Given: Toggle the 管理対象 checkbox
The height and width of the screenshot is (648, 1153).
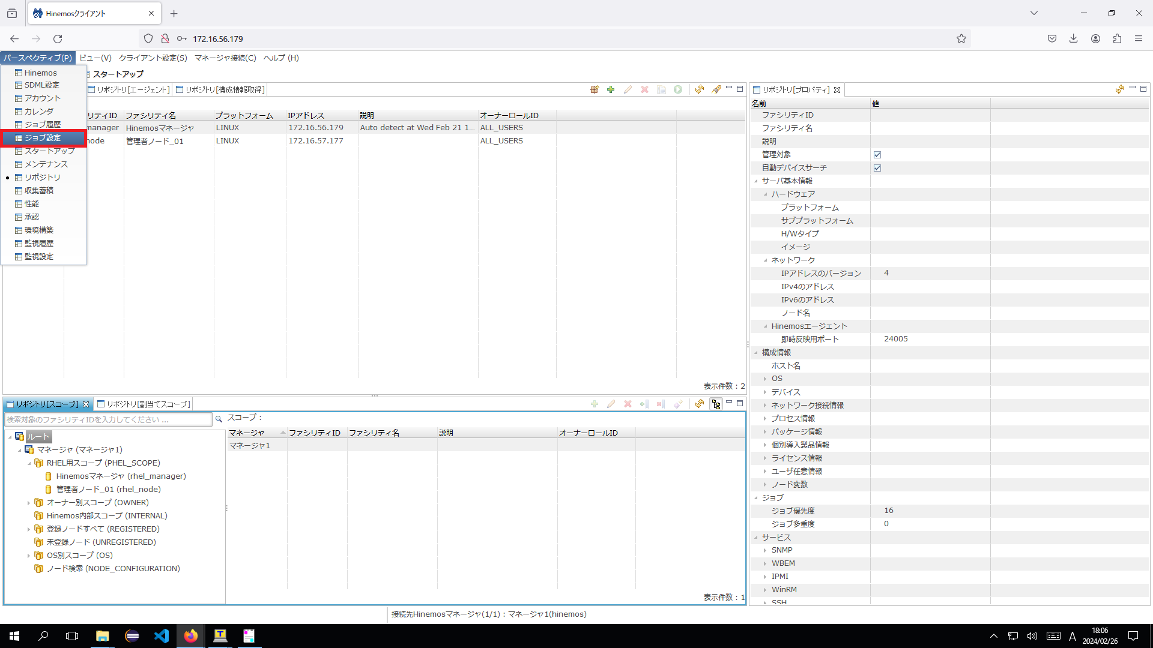Looking at the screenshot, I should pos(877,155).
